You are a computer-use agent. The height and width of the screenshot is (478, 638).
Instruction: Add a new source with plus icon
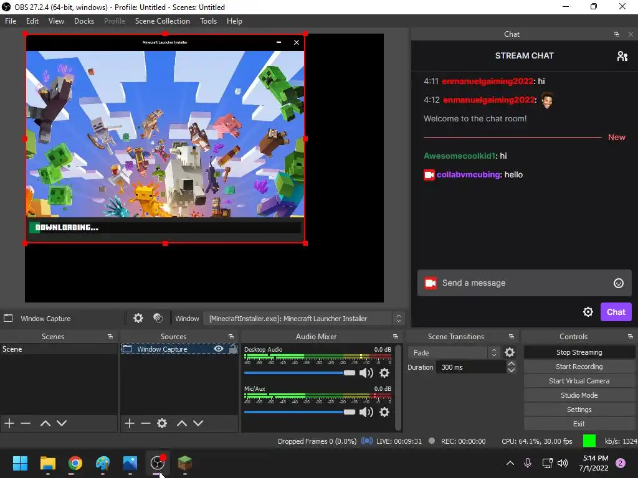(x=130, y=423)
